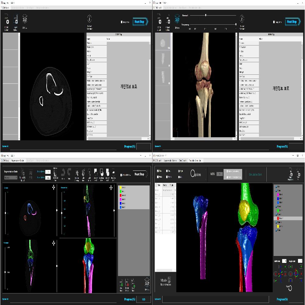Open Patient Information in the 3D knee rendering window
The height and width of the screenshot is (305, 305).
point(242,19)
